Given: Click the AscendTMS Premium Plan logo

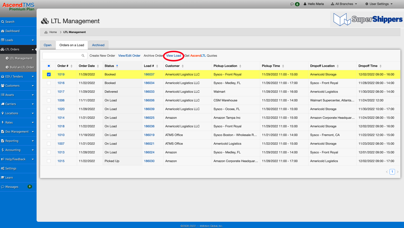Looking at the screenshot, I should click(18, 7).
